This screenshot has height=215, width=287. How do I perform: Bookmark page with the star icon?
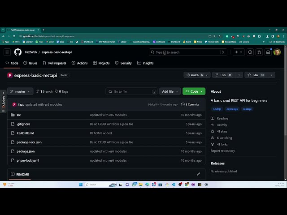[220, 36]
